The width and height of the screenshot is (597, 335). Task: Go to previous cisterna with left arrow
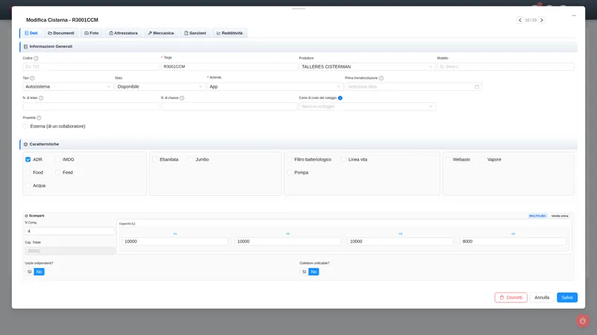[519, 20]
